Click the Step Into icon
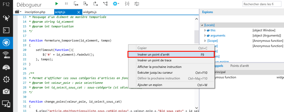The width and height of the screenshot is (284, 112). point(76,4)
